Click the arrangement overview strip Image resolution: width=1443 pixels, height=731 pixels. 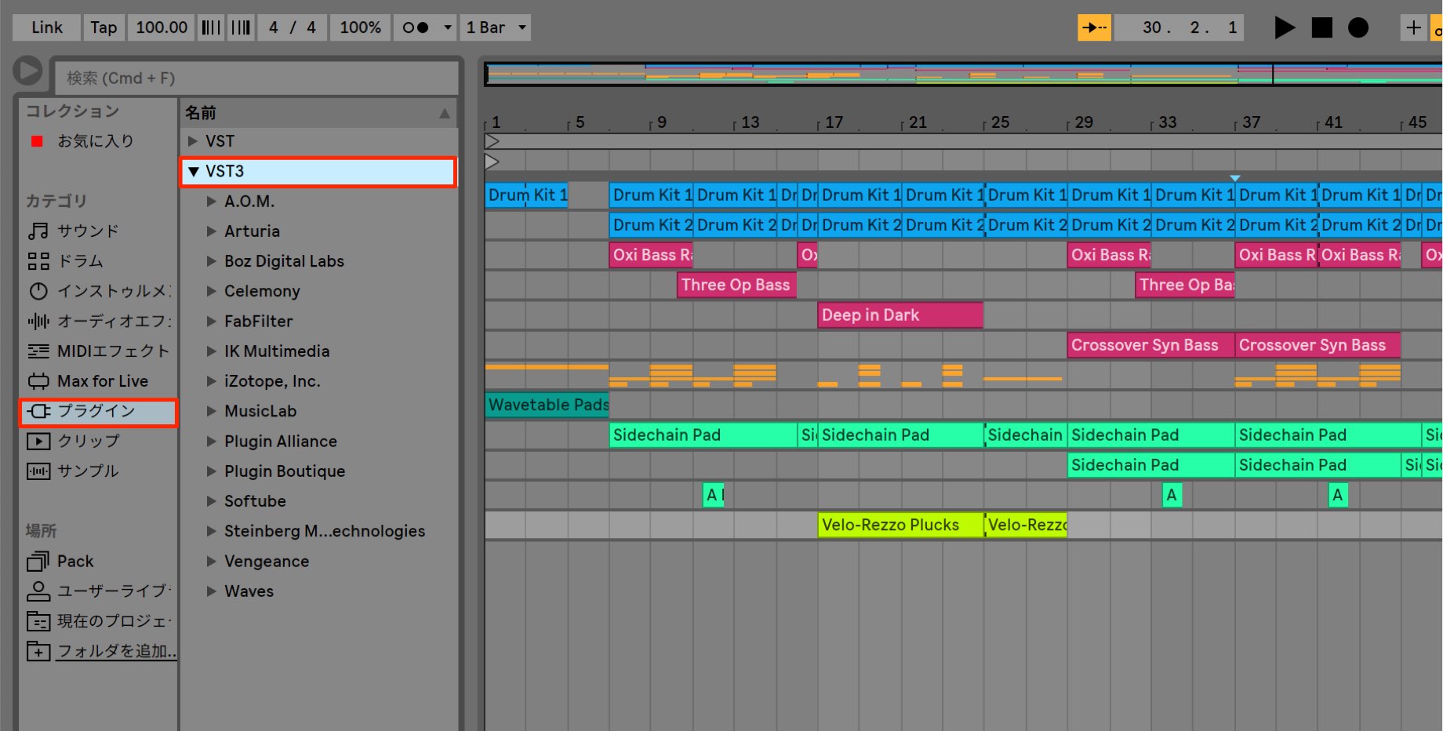[x=963, y=74]
